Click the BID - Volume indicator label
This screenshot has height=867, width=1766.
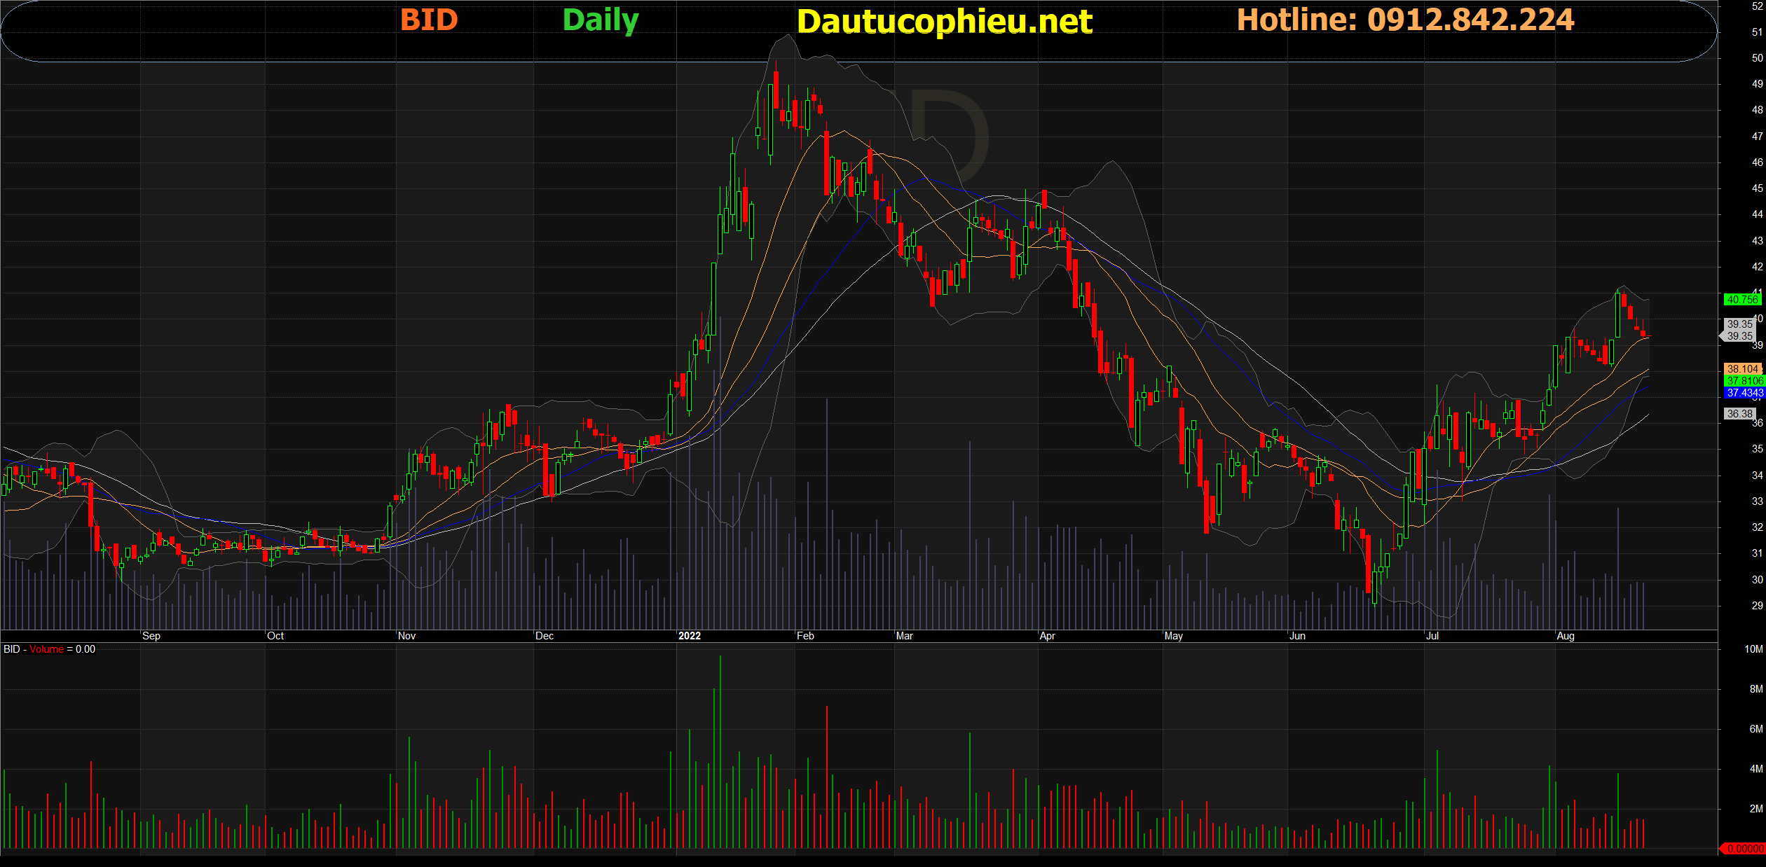(49, 649)
